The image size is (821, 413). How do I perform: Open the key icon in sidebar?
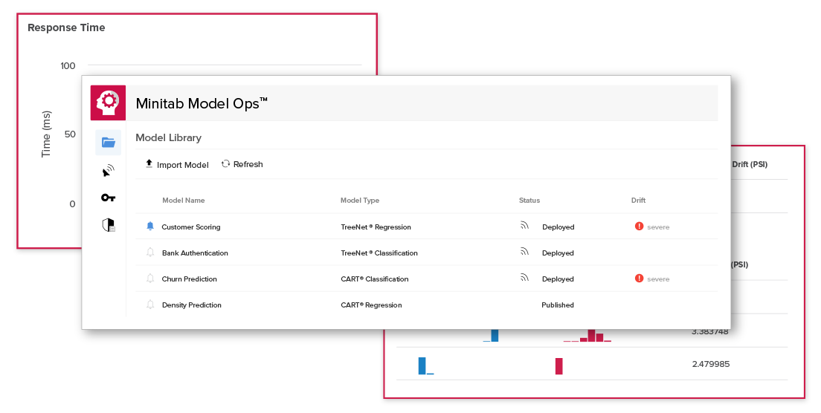point(109,198)
